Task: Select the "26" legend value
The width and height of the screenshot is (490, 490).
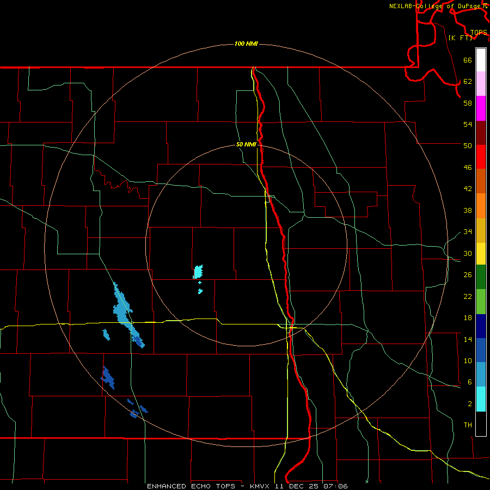Action: pos(468,275)
